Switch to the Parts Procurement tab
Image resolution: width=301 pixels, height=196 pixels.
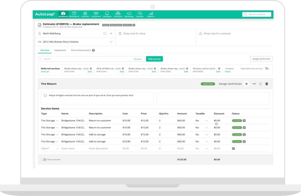81,50
